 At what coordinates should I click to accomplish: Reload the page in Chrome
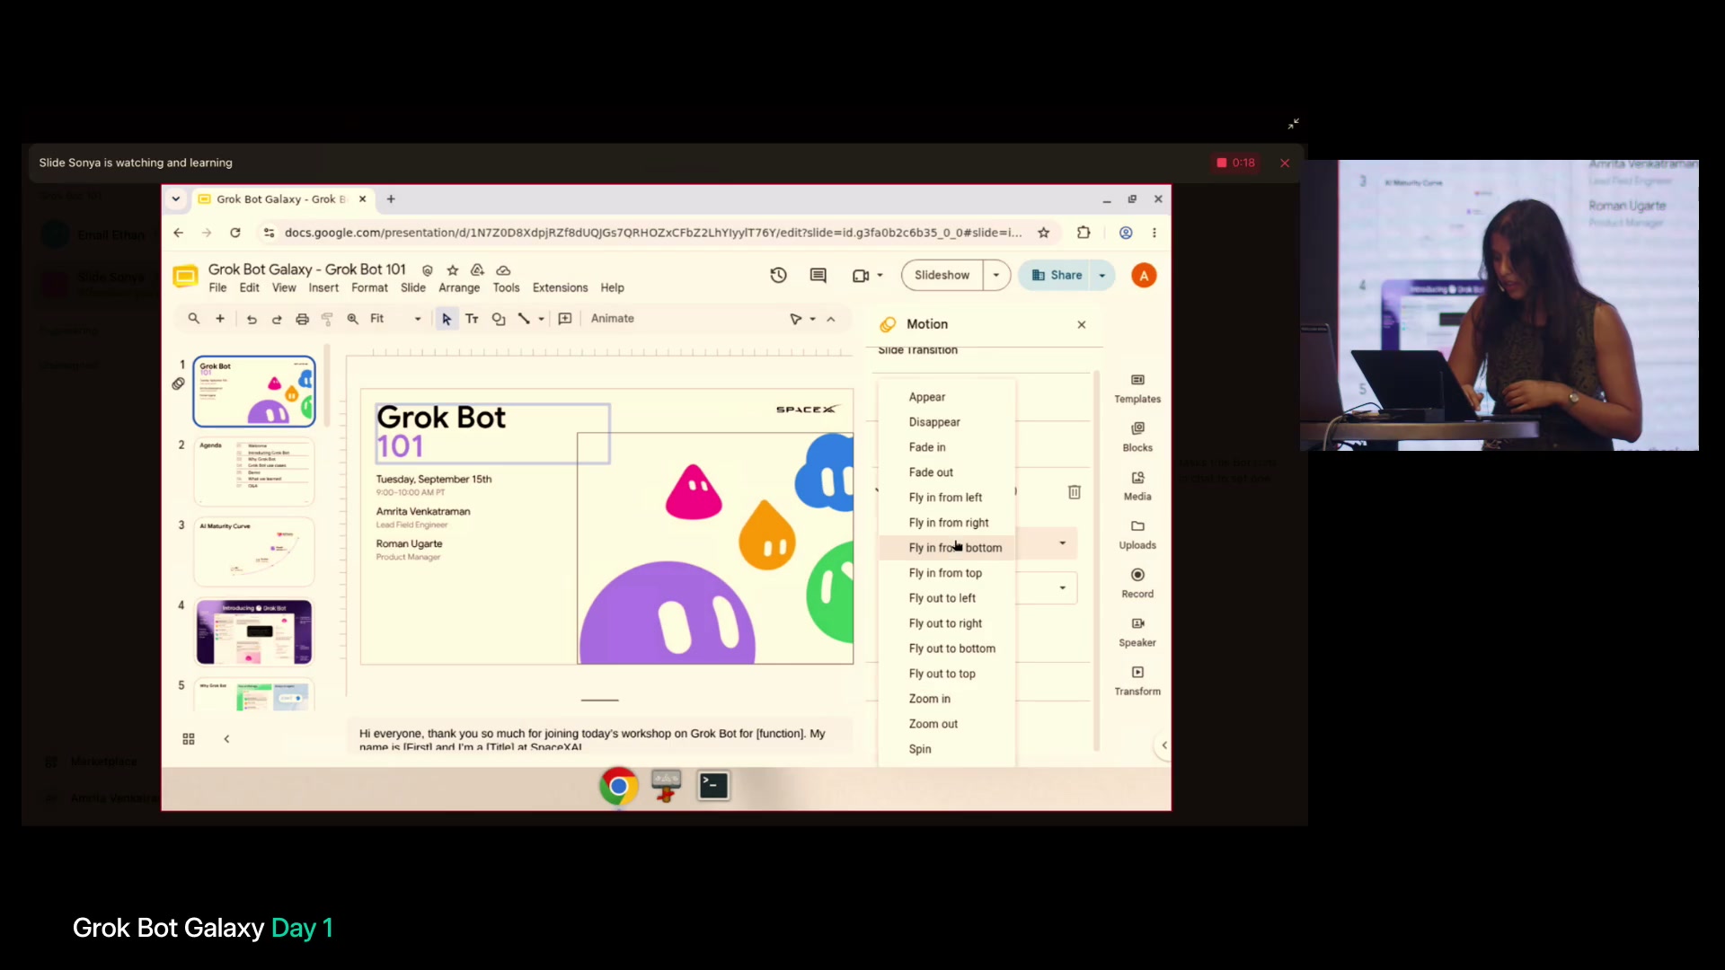[x=235, y=233]
